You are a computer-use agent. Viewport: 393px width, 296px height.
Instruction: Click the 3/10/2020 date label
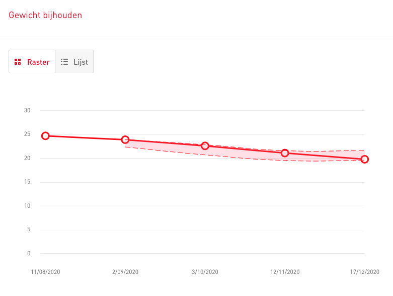click(x=205, y=272)
